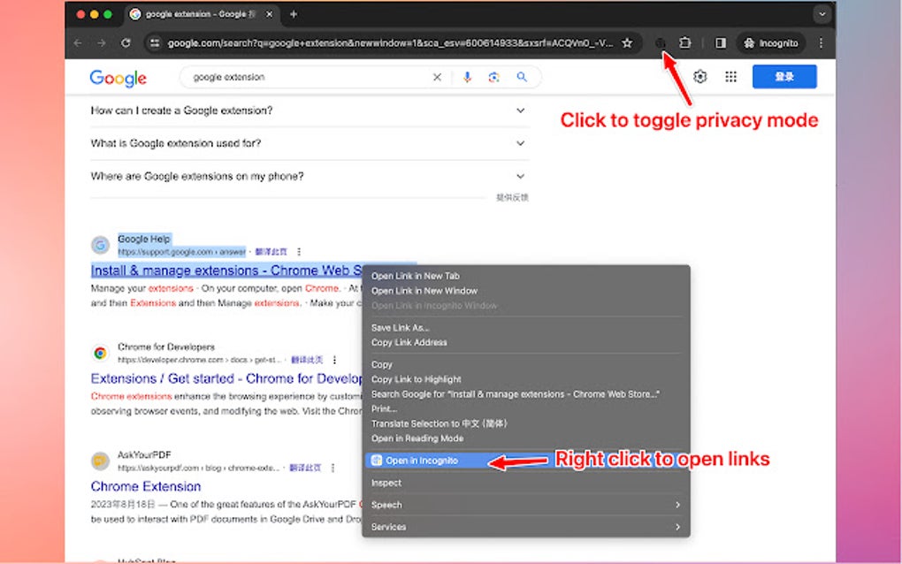Close the google extension tab
The width and height of the screenshot is (902, 564).
269,14
